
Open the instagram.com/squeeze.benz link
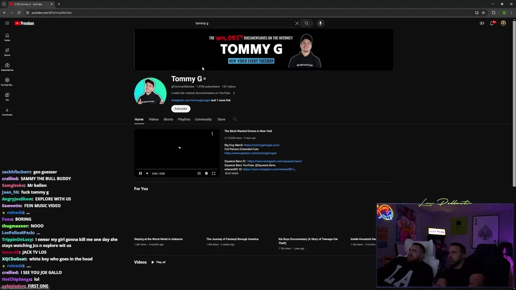click(275, 161)
